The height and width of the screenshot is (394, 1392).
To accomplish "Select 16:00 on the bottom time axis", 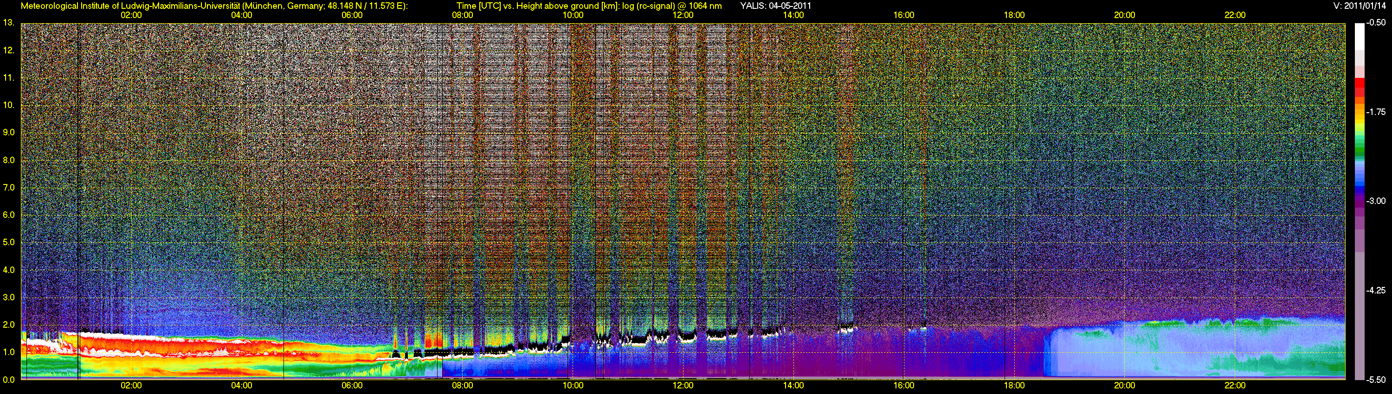I will 904,385.
